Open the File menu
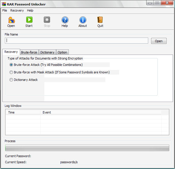This screenshot has height=169, width=175. 5,10
